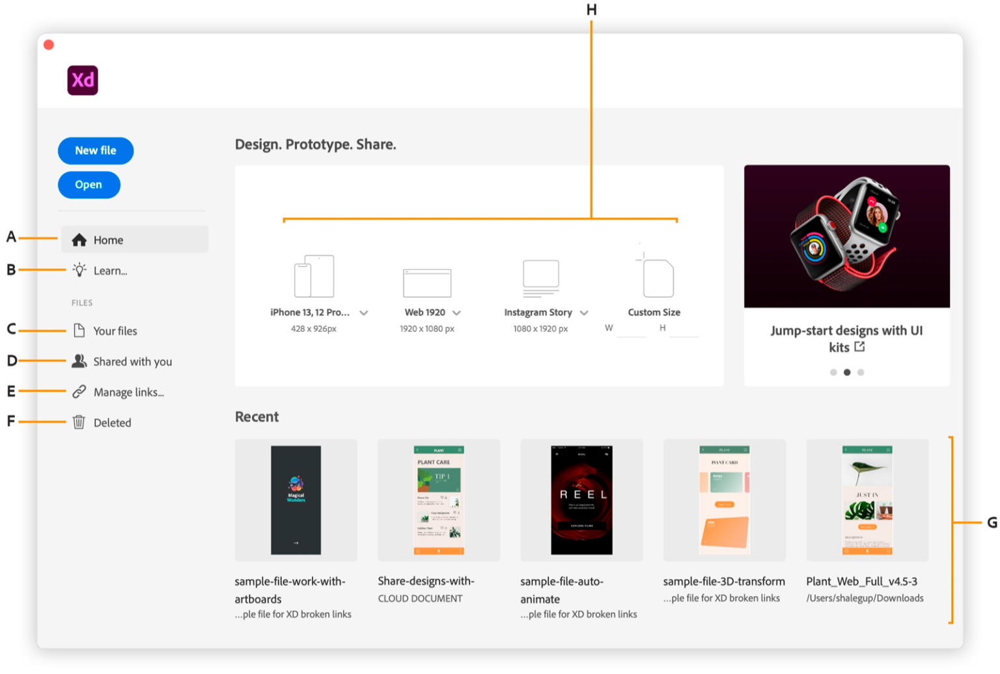
Task: Open the sample-file-auto-animate recent file thumbnail
Action: (581, 500)
